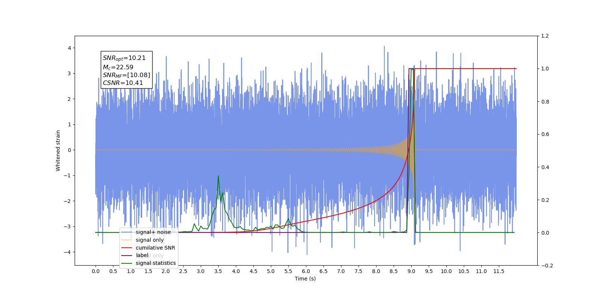This screenshot has width=597, height=298.
Task: Click red line sample beside 'cumilative SNR'
Action: coord(127,248)
